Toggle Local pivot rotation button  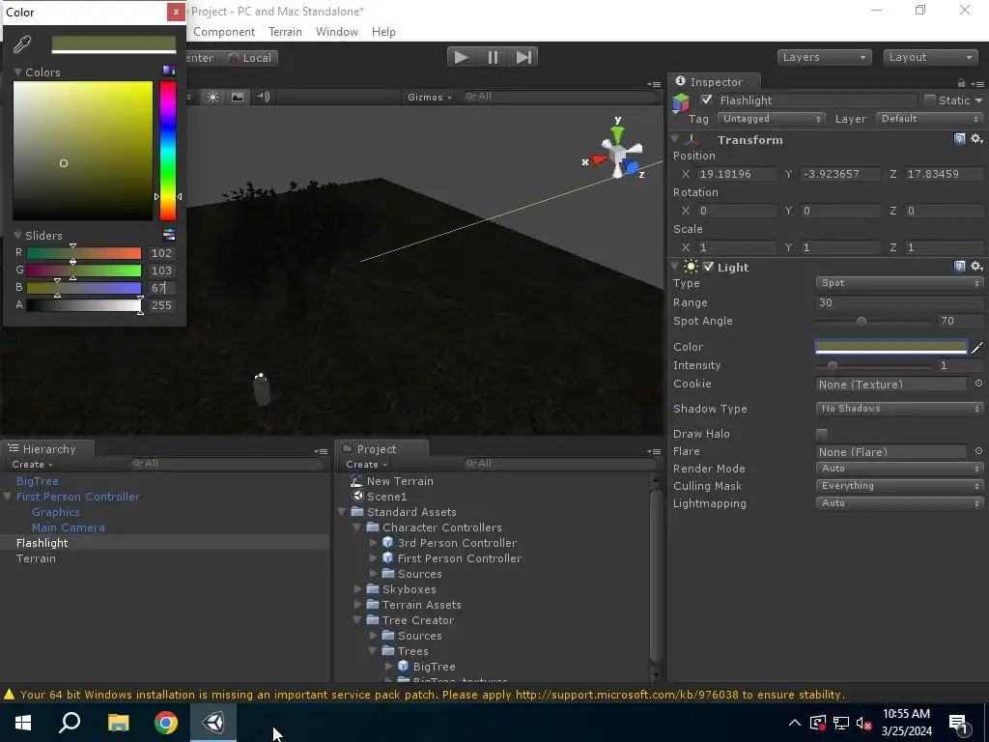pyautogui.click(x=250, y=58)
